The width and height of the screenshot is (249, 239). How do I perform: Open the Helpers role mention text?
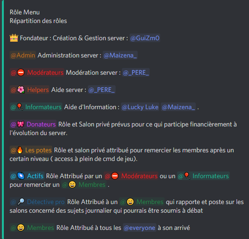coord(38,90)
